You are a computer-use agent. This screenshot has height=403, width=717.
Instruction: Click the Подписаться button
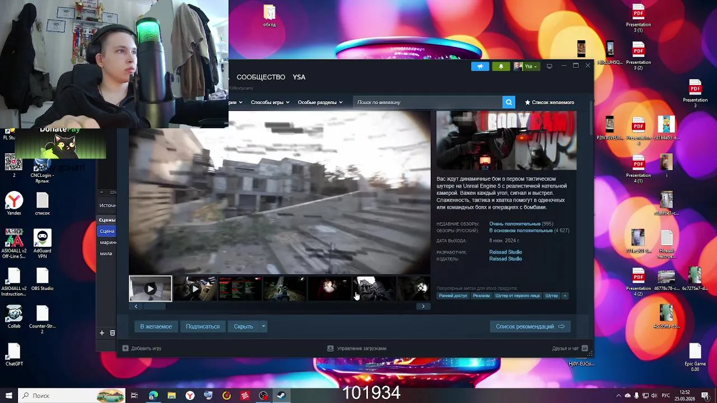[x=203, y=326]
